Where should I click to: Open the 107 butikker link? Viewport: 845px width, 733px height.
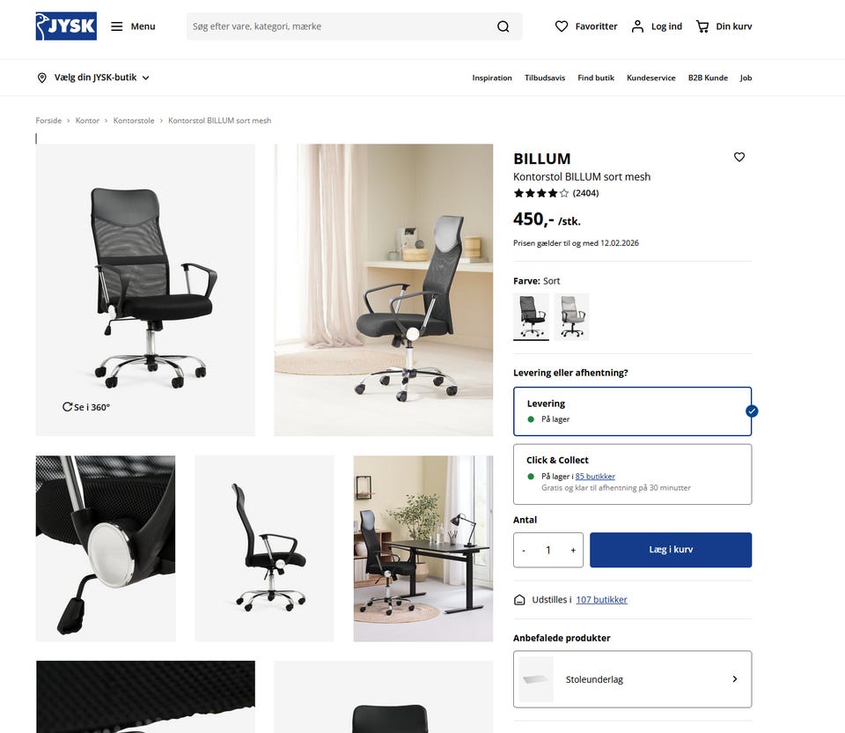tap(601, 600)
